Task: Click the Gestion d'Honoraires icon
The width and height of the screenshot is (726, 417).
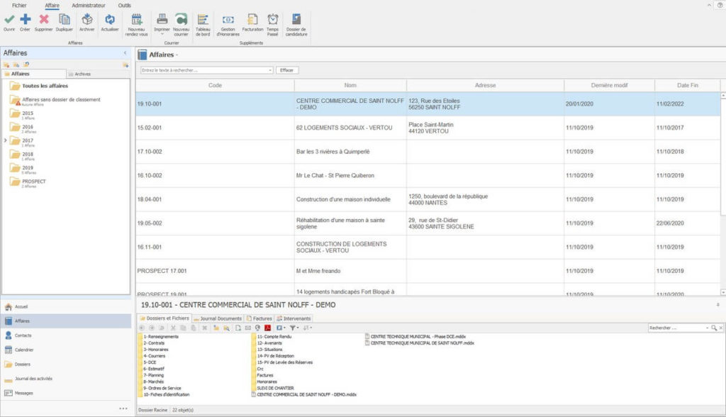Action: pos(228,21)
